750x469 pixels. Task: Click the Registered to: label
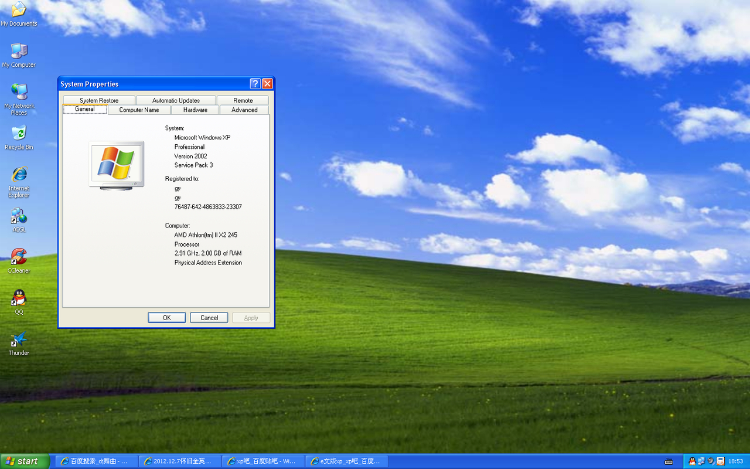(182, 179)
